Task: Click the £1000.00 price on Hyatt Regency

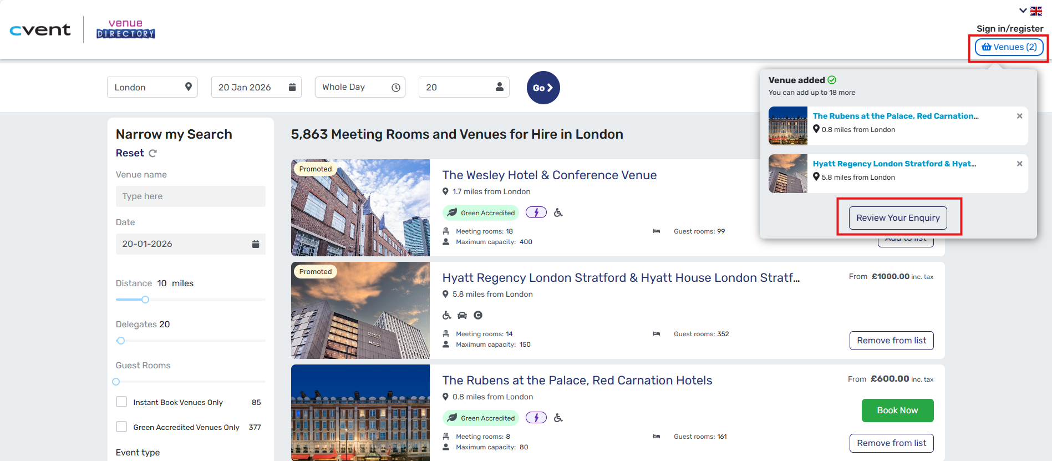Action: tap(890, 276)
